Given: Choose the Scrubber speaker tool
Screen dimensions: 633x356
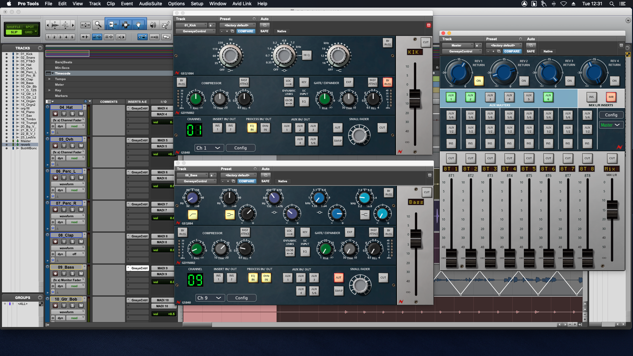Looking at the screenshot, I should [x=153, y=25].
